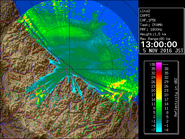185x139 pixels.
Task: Click the "PRF: 1800Hz" text
Action: point(151,30)
